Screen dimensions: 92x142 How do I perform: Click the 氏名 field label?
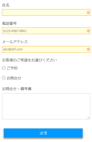(6, 5)
